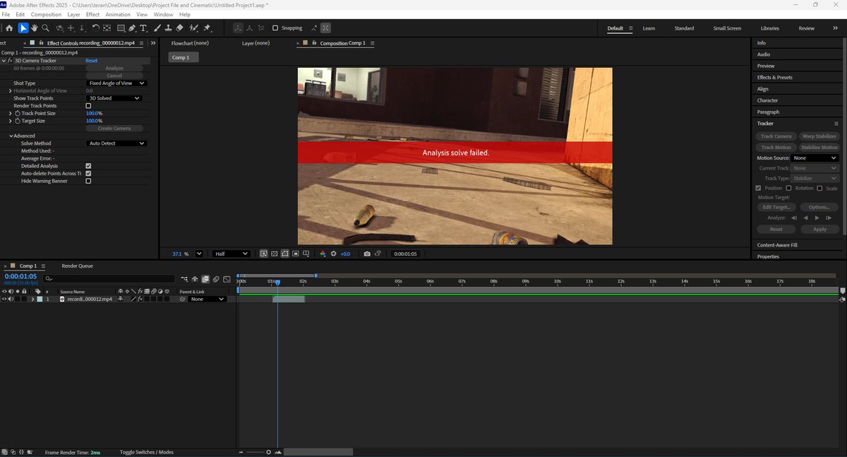Open the Animation menu
The width and height of the screenshot is (847, 457).
pos(117,14)
